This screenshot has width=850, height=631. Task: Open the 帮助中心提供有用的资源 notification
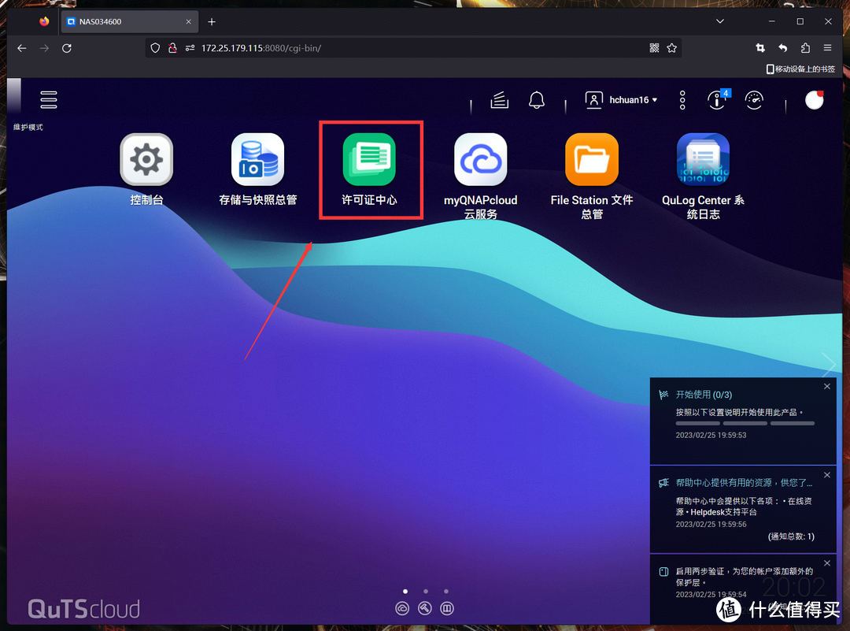pyautogui.click(x=744, y=483)
